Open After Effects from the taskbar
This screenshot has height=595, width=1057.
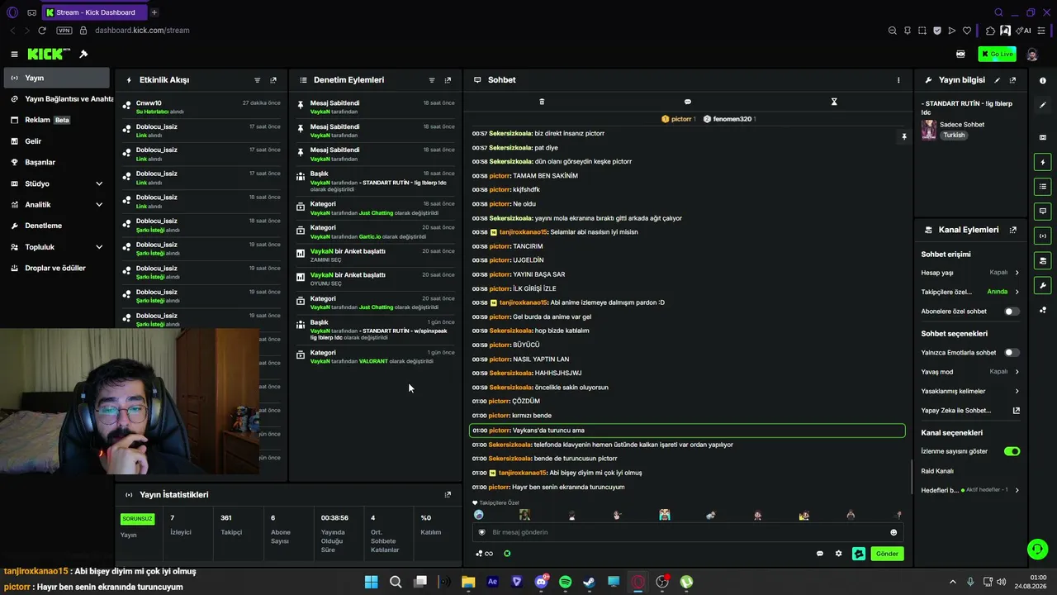pyautogui.click(x=492, y=582)
